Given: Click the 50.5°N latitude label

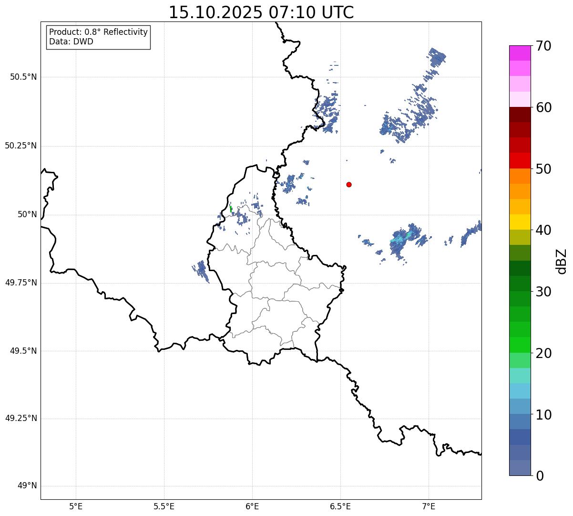Looking at the screenshot, I should click(23, 77).
